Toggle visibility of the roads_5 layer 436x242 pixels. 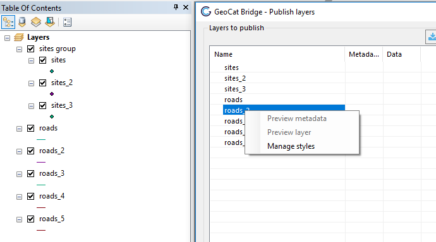click(x=30, y=219)
